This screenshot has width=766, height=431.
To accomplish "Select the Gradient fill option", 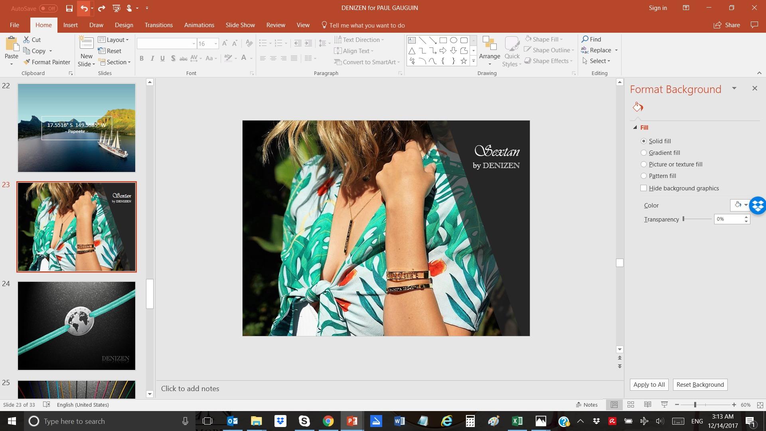I will [x=644, y=152].
